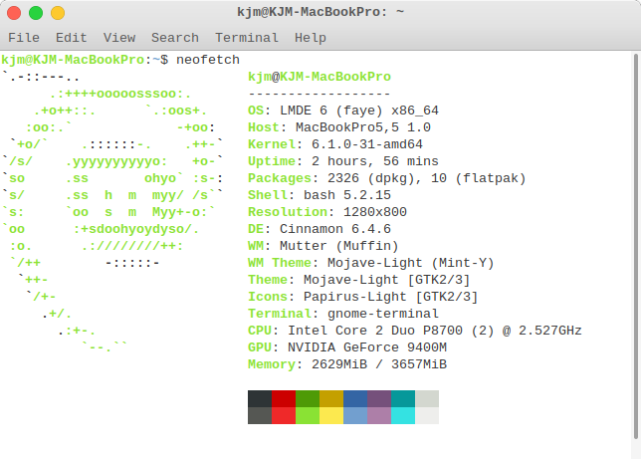
Task: Click the Terminal line gnome-terminal
Action: (343, 314)
